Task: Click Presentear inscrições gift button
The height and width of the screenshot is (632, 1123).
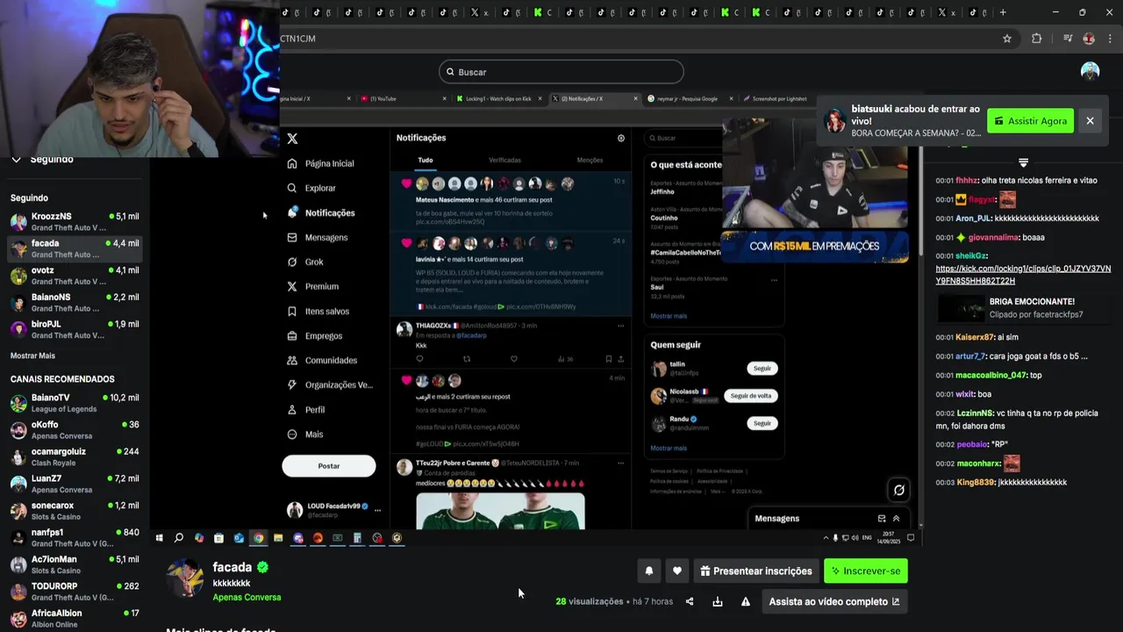Action: pyautogui.click(x=756, y=571)
